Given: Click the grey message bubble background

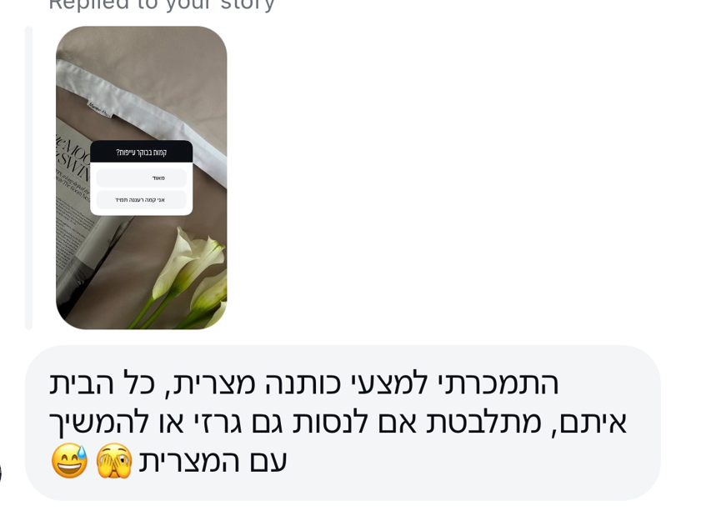Looking at the screenshot, I should 343,423.
